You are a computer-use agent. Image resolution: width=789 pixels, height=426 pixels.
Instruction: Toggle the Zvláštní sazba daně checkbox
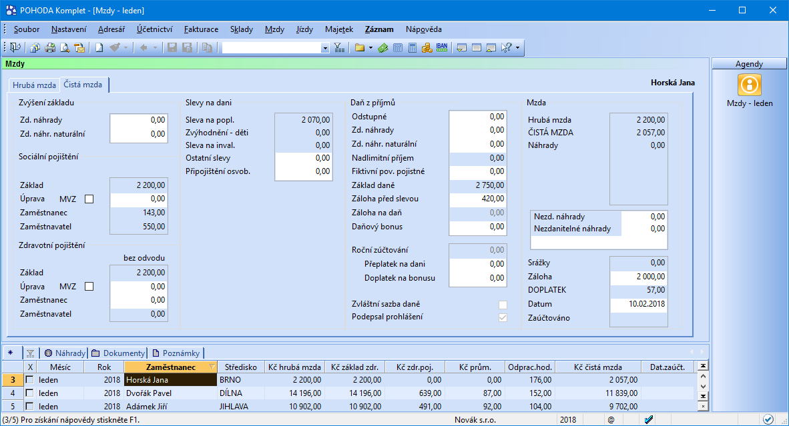(503, 305)
